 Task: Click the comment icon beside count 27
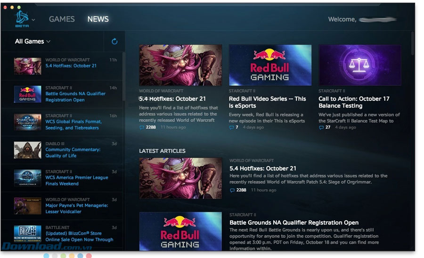click(321, 128)
